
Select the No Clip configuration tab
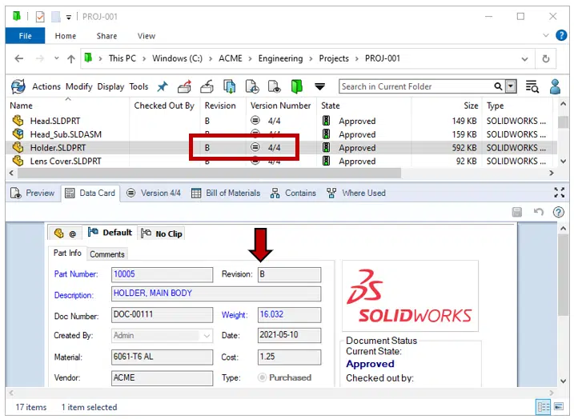pos(162,233)
